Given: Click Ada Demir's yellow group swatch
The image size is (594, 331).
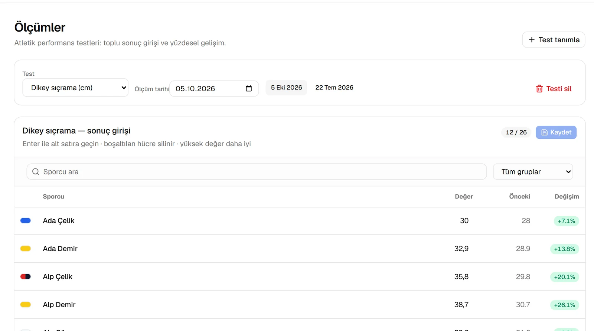Looking at the screenshot, I should [26, 249].
